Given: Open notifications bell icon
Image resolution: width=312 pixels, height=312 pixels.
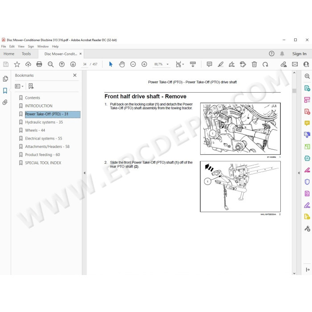Looking at the screenshot, I should click(x=282, y=53).
